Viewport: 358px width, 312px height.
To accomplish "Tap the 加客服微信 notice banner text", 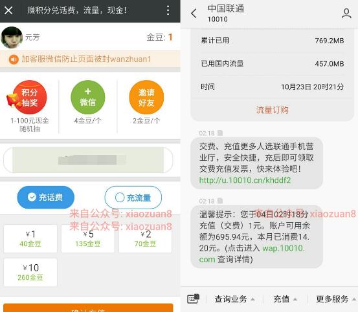I will (x=86, y=59).
